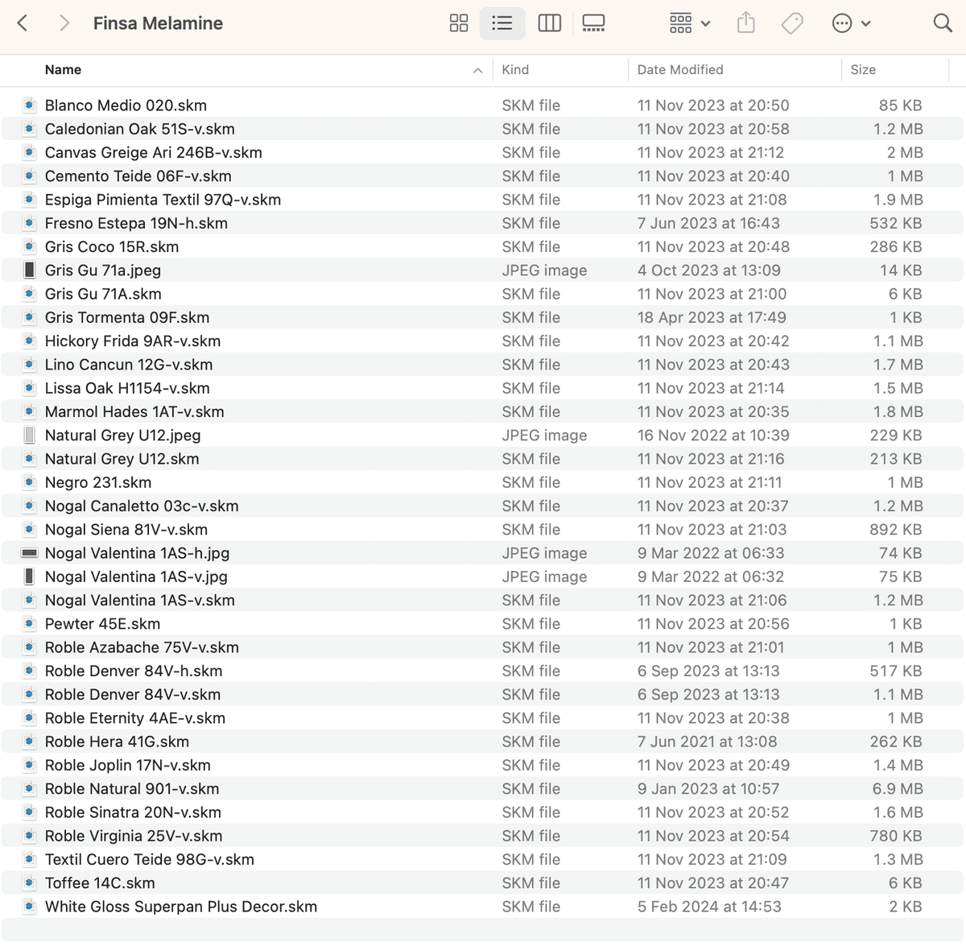The height and width of the screenshot is (946, 966).
Task: Go back to the previous folder
Action: pyautogui.click(x=23, y=23)
